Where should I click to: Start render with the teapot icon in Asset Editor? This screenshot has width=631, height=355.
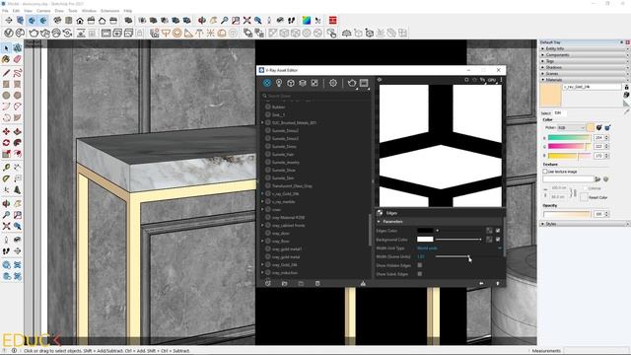(352, 83)
